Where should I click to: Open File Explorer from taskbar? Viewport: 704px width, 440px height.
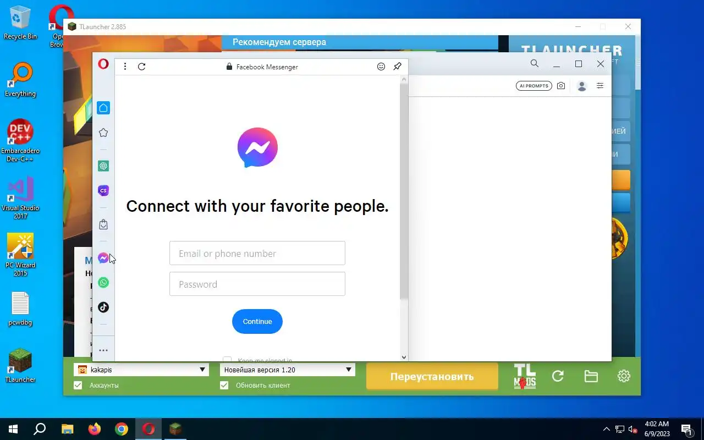point(67,429)
